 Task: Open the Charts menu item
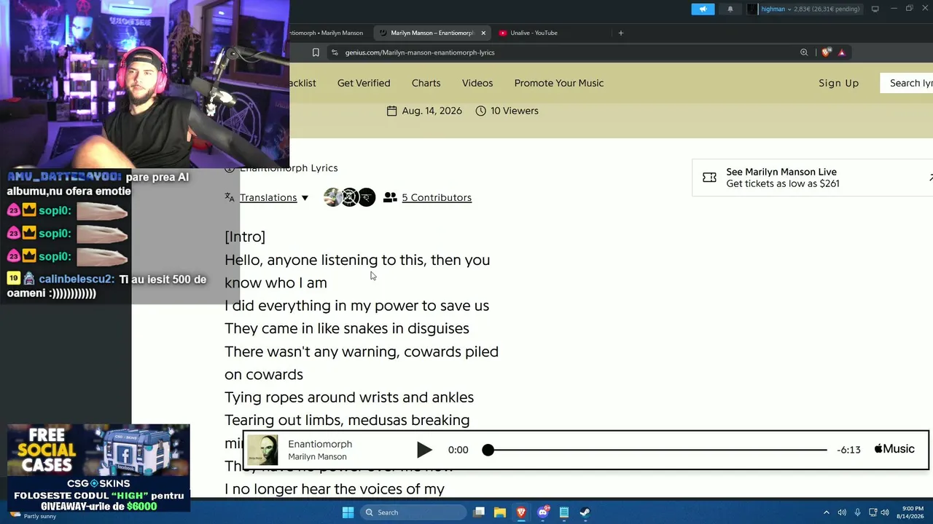pyautogui.click(x=426, y=83)
